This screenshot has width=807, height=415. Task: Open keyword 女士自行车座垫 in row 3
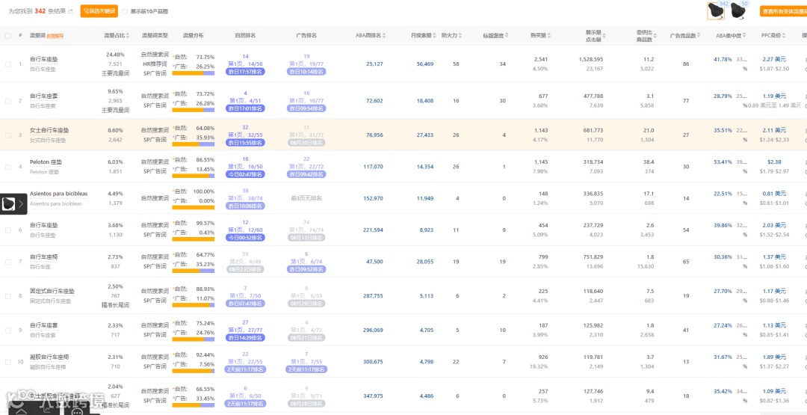click(x=48, y=131)
